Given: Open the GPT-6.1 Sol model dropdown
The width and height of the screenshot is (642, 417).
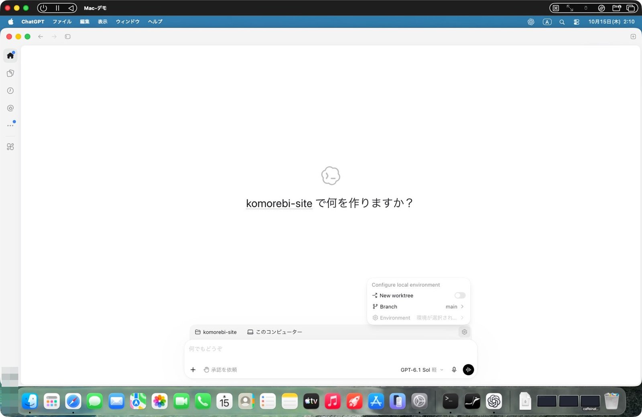Looking at the screenshot, I should [x=422, y=370].
